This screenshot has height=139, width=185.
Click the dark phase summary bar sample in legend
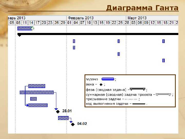(137, 89)
